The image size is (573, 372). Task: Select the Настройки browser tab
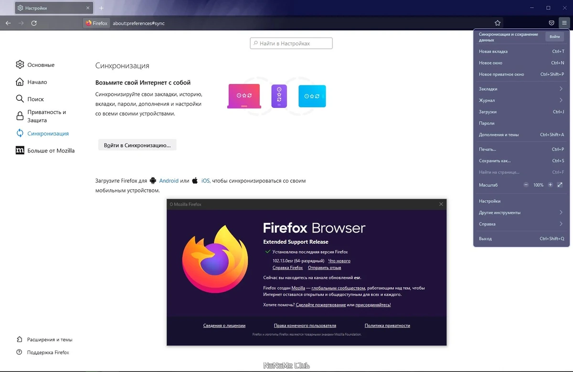[54, 8]
